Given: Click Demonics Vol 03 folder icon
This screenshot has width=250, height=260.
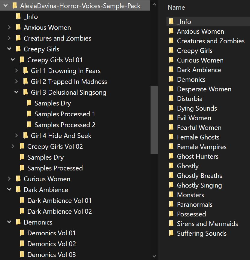Looking at the screenshot, I should click(22, 254).
